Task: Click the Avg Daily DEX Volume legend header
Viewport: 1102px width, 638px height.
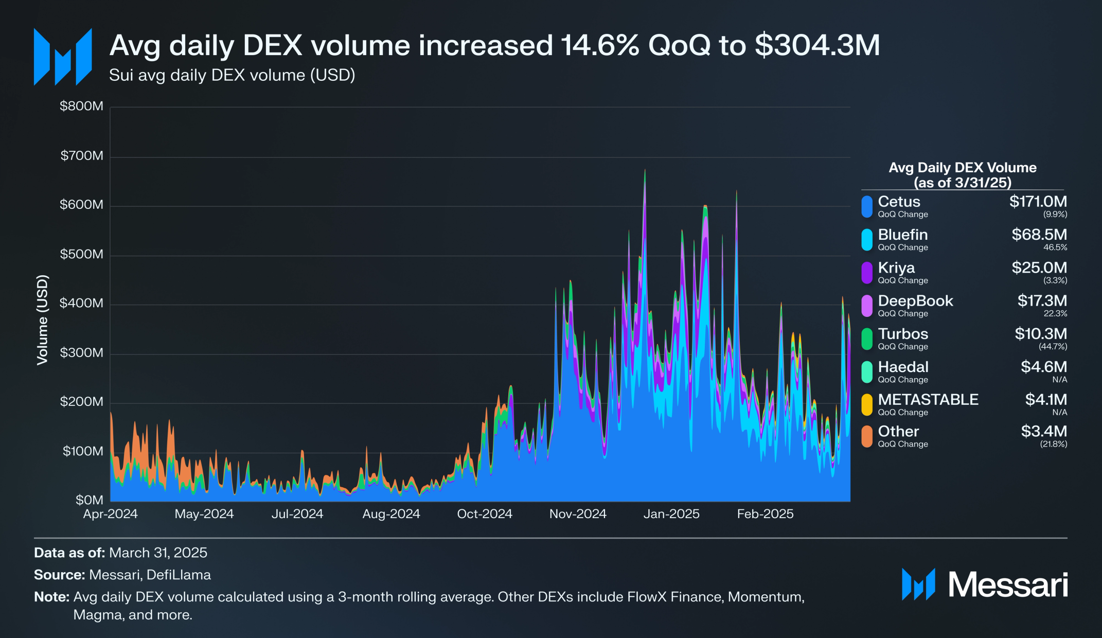Action: [963, 175]
